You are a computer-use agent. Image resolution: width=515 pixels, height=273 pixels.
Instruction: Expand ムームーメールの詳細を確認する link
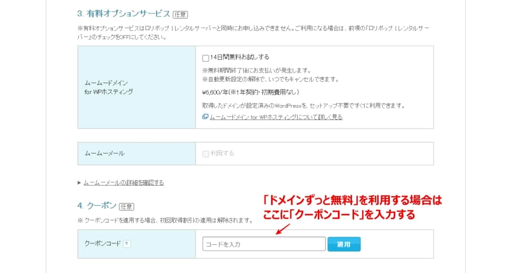pos(124,183)
